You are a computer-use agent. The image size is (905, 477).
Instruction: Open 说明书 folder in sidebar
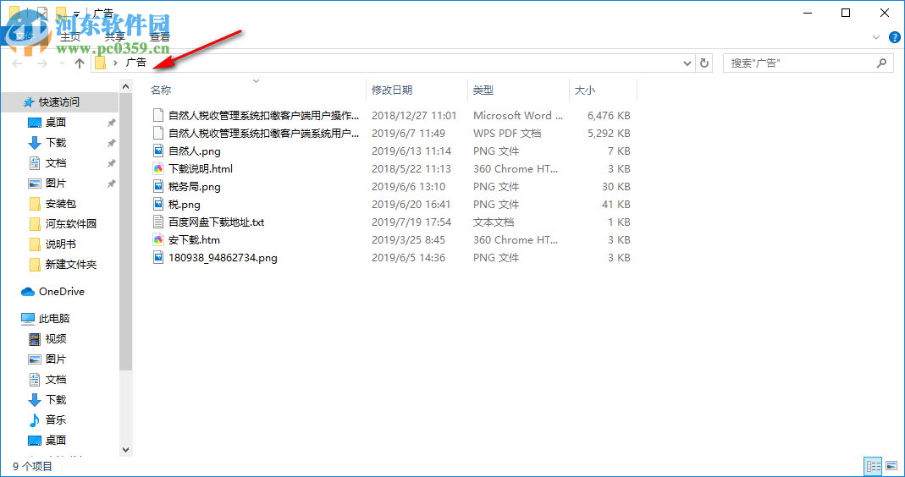(x=61, y=244)
